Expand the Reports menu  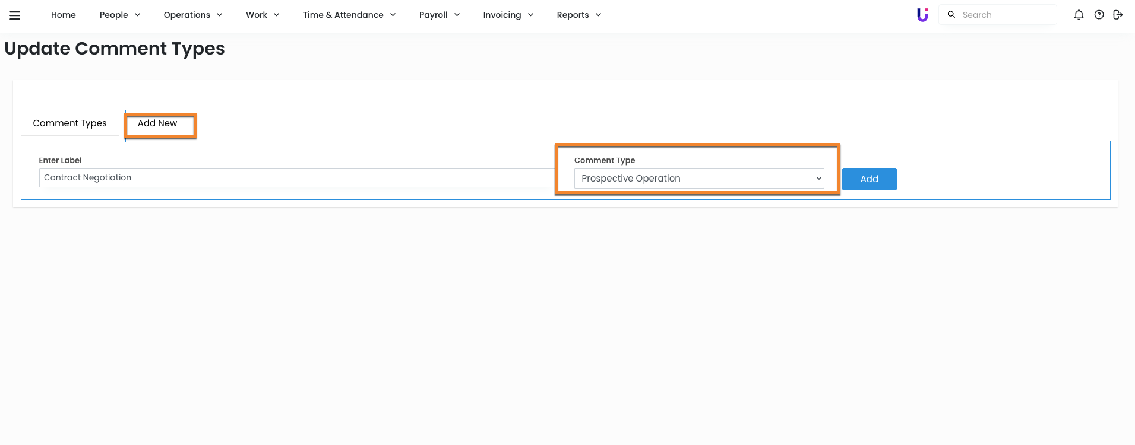(x=578, y=15)
